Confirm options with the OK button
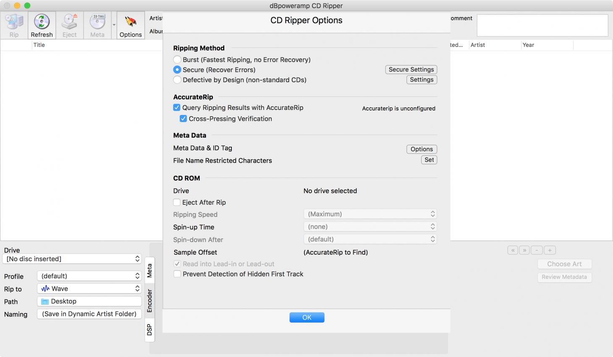The height and width of the screenshot is (357, 613). [x=306, y=318]
